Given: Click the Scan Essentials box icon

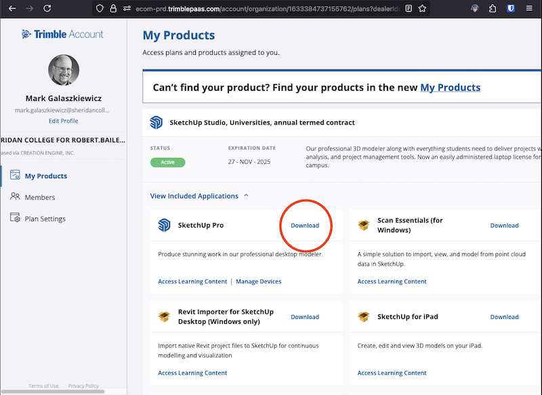Looking at the screenshot, I should click(x=364, y=225).
